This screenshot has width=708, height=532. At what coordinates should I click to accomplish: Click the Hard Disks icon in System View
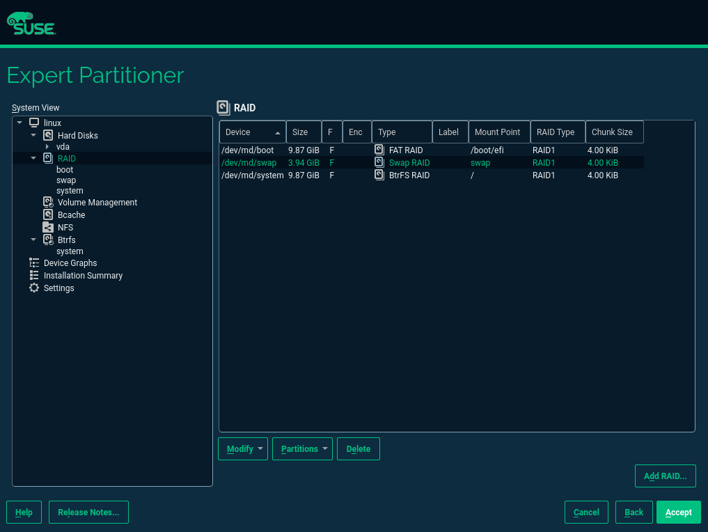click(x=48, y=135)
